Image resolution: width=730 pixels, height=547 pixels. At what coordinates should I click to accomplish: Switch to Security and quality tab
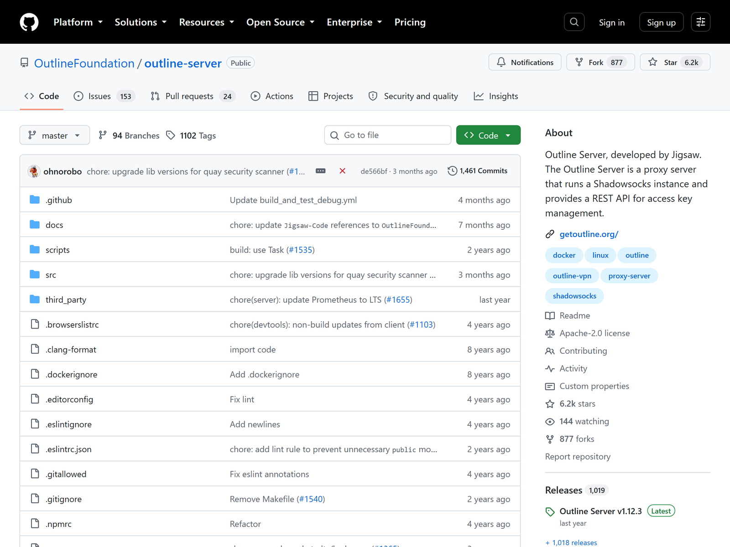413,96
